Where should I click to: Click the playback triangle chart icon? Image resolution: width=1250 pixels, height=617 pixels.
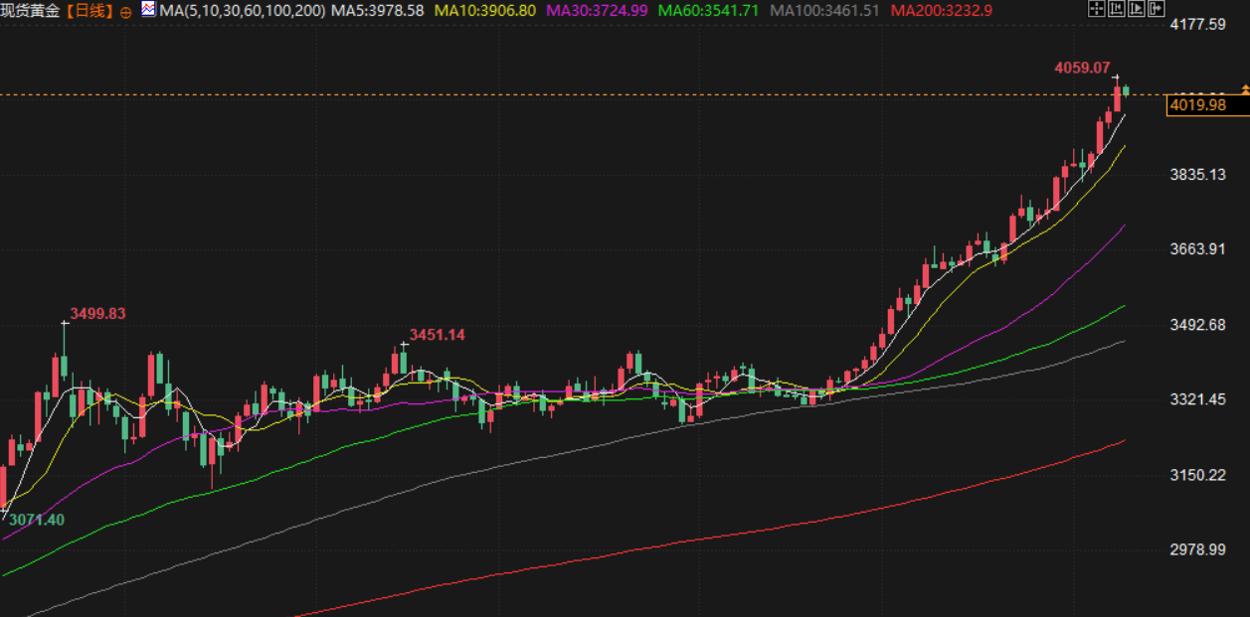click(1137, 8)
